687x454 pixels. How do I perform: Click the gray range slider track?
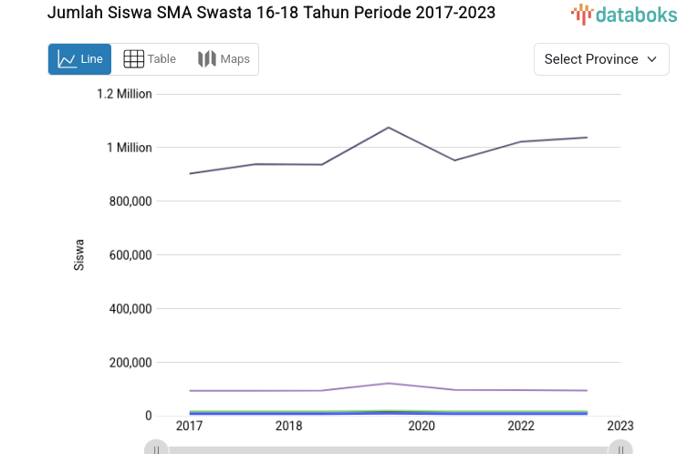(388, 449)
